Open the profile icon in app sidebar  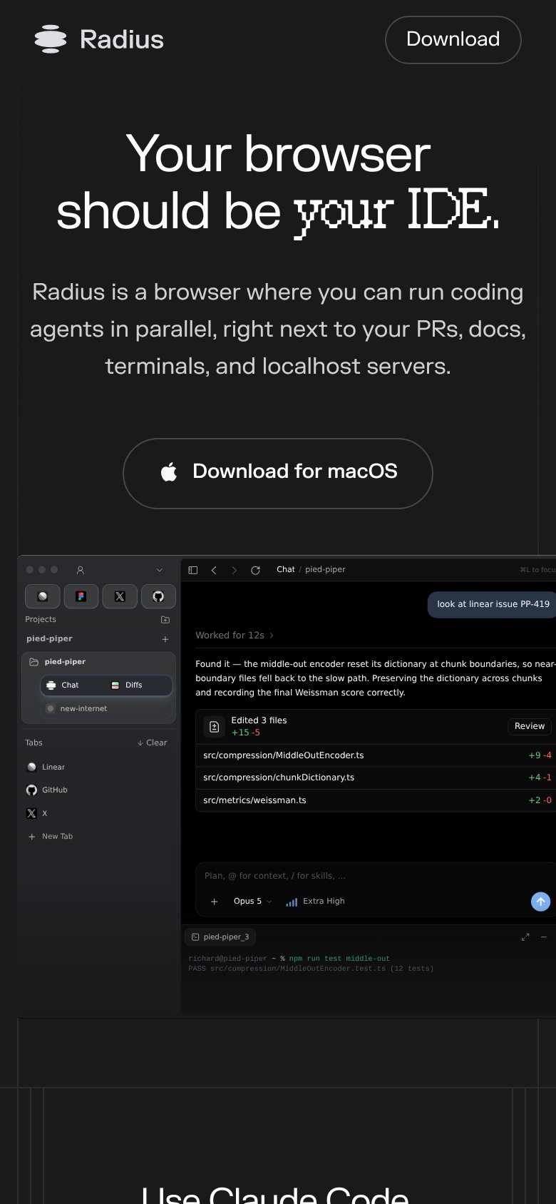point(81,570)
